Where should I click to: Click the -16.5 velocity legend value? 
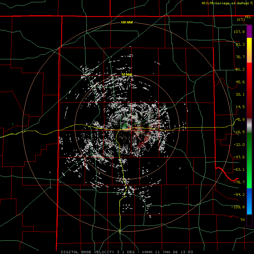pyautogui.click(x=239, y=132)
